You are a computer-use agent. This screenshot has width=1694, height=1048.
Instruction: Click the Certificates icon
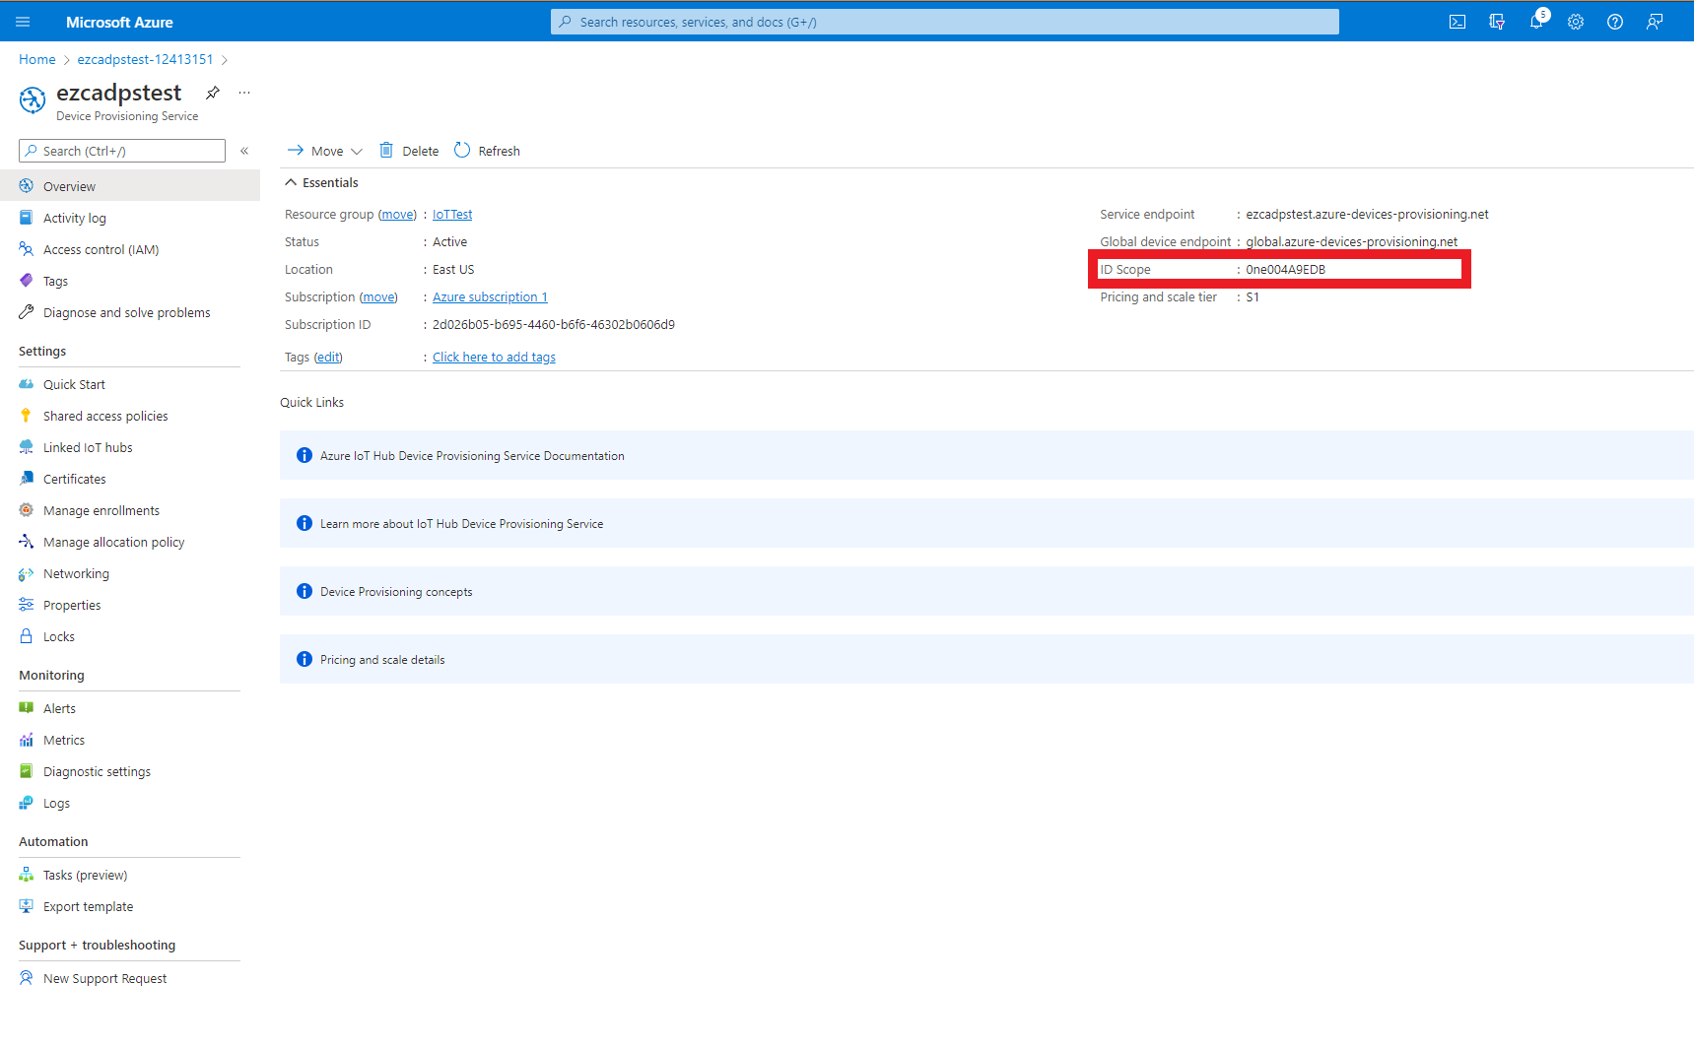[x=27, y=479]
